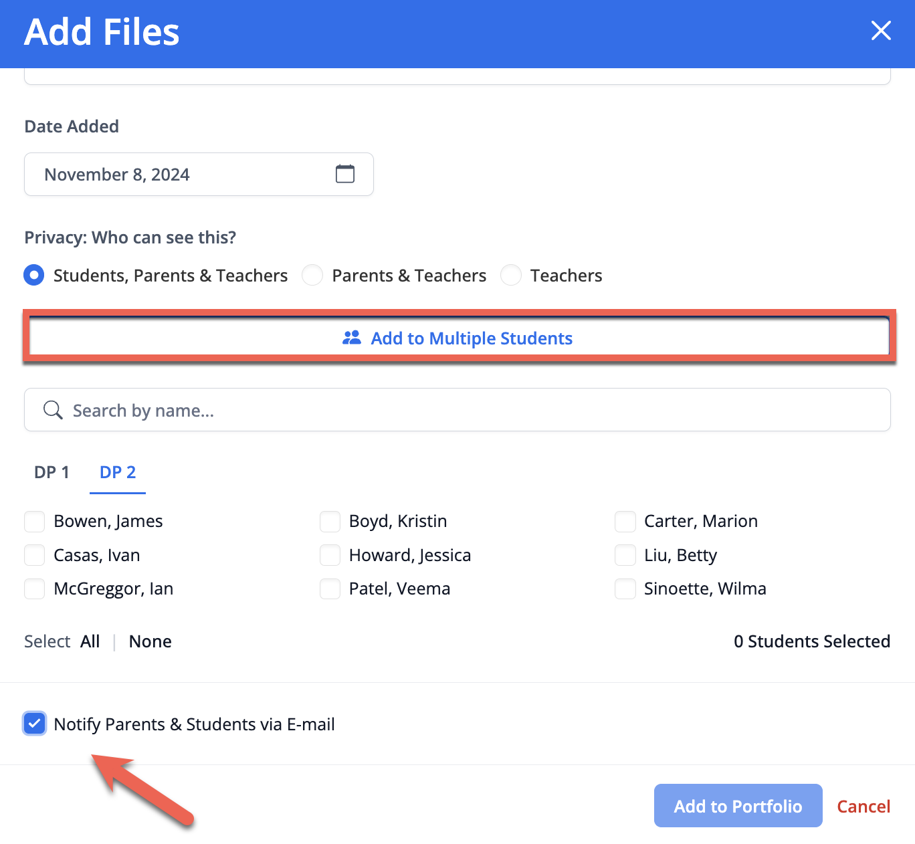The width and height of the screenshot is (915, 844).
Task: Open the calendar icon in Date Added
Action: tap(345, 174)
